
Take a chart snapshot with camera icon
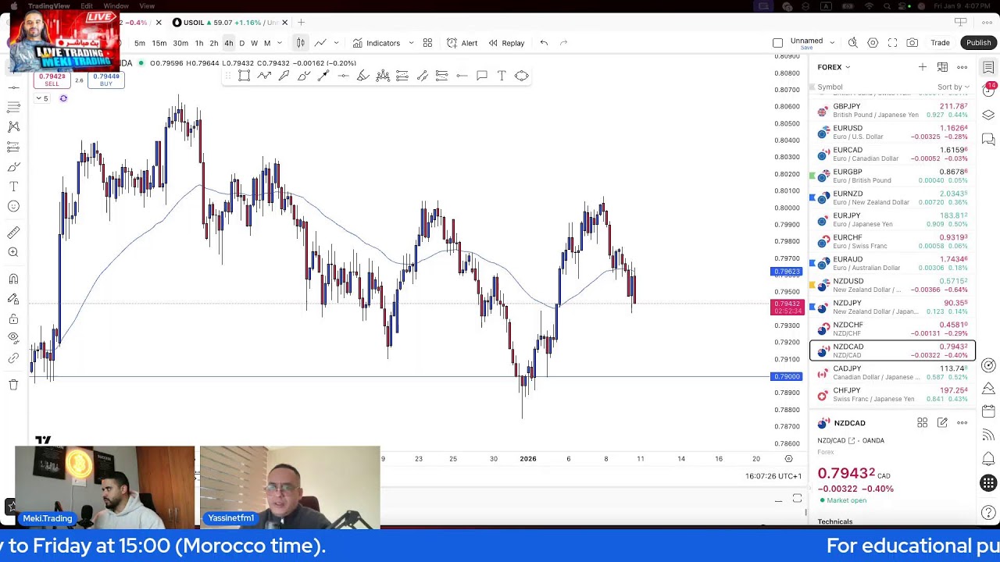tap(912, 43)
